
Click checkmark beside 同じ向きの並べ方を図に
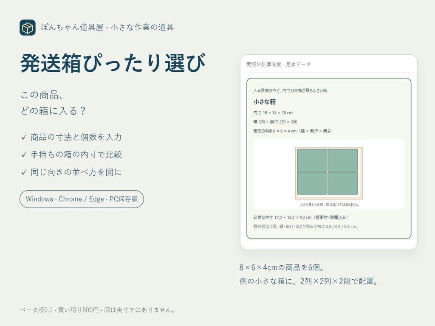(x=24, y=172)
